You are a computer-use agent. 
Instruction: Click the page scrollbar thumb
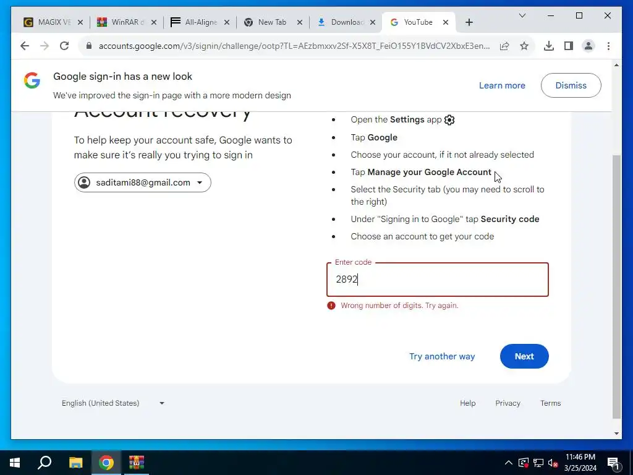pyautogui.click(x=616, y=287)
